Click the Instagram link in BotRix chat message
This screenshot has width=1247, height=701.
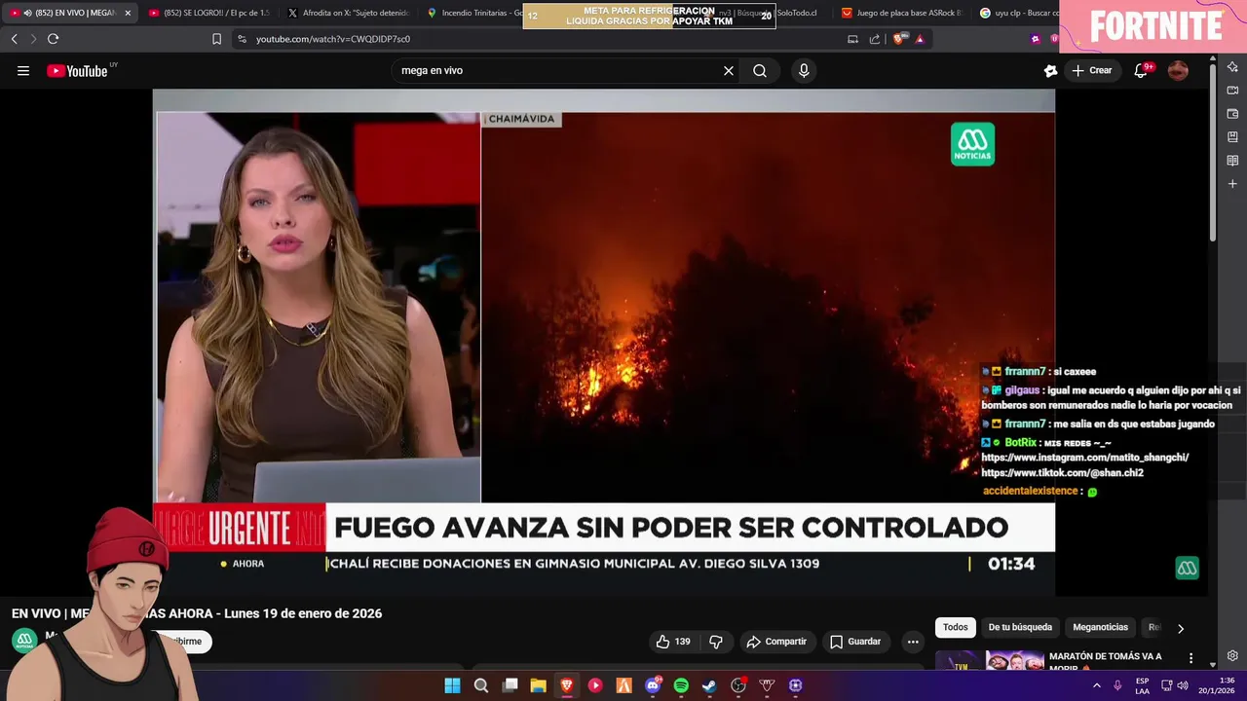pyautogui.click(x=1084, y=458)
